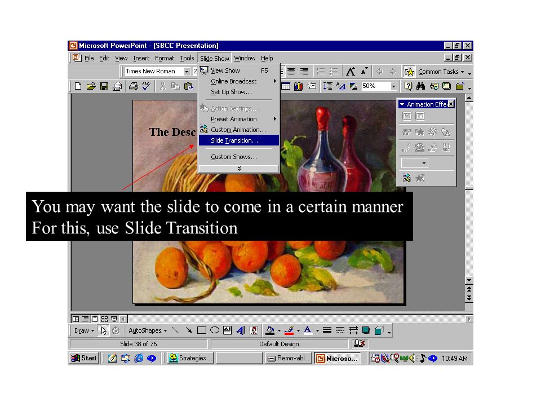Apply numbered list formatting
Screen dimensions: 541x406
point(321,72)
